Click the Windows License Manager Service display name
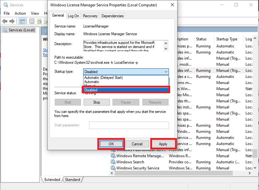 [110, 34]
